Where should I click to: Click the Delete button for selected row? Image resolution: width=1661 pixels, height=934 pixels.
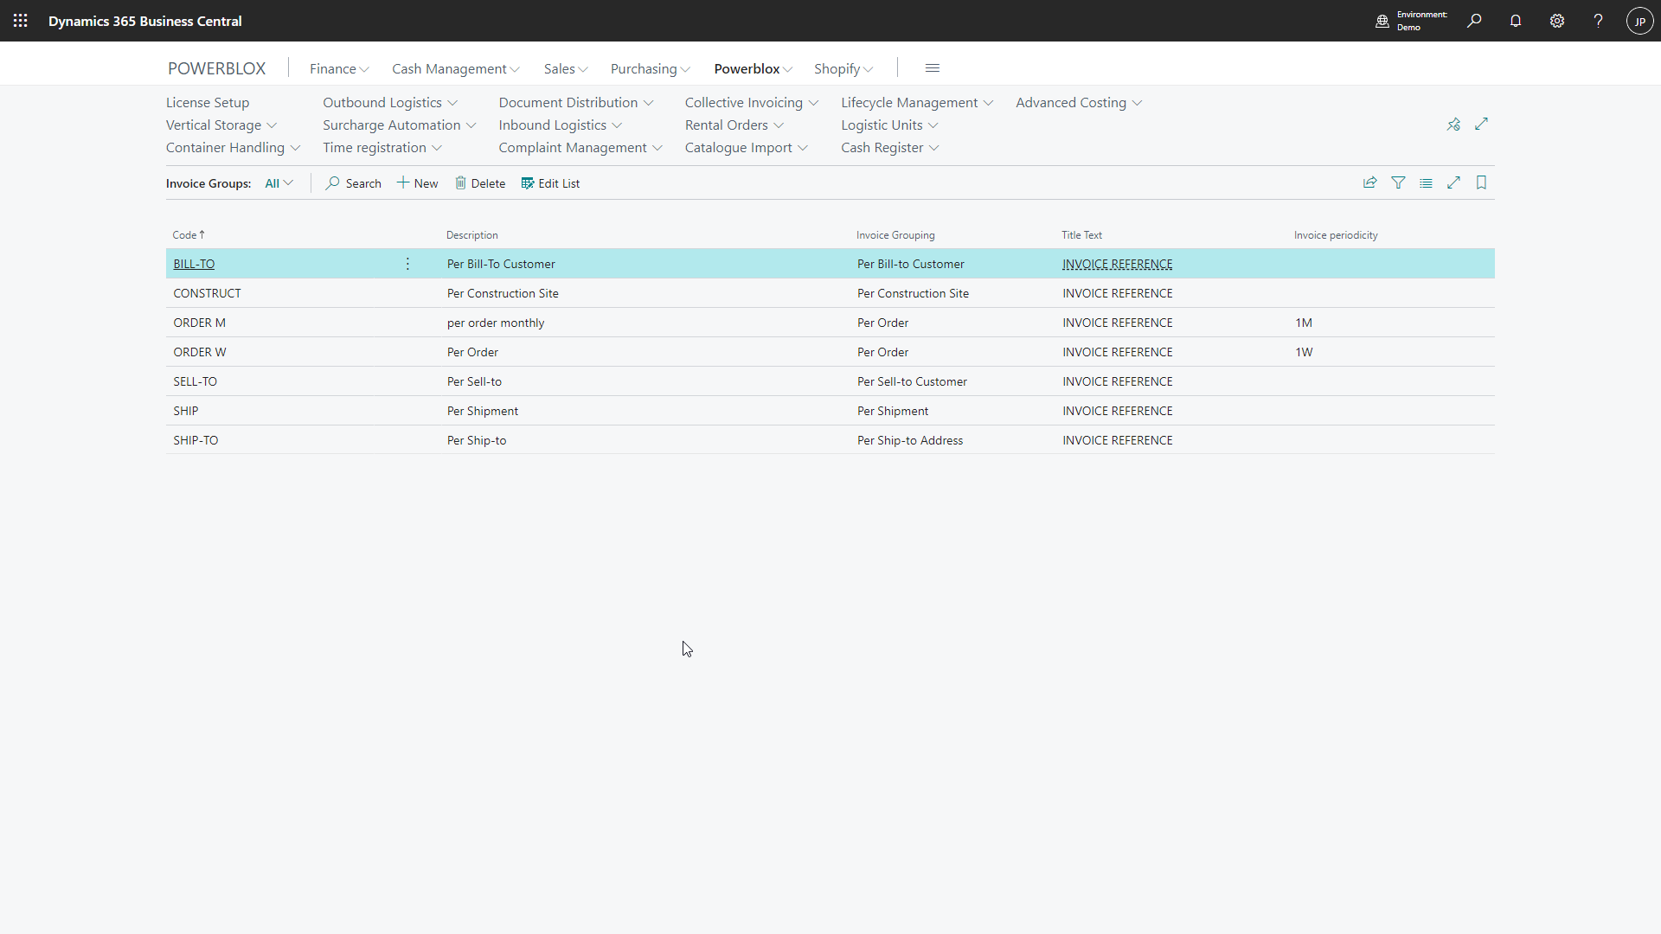coord(479,182)
